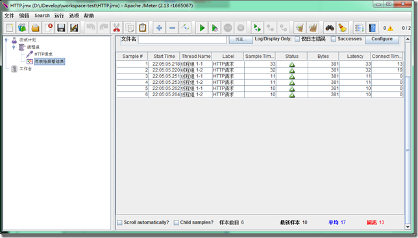Image resolution: width=418 pixels, height=238 pixels.
Task: Open the 编辑 menu
Action: tap(24, 16)
